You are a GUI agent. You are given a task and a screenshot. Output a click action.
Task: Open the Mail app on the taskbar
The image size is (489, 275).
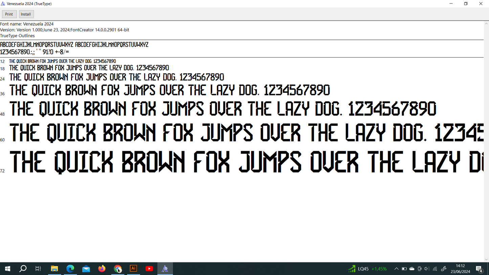click(86, 269)
